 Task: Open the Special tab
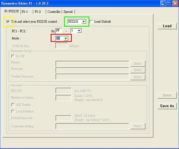(68, 12)
